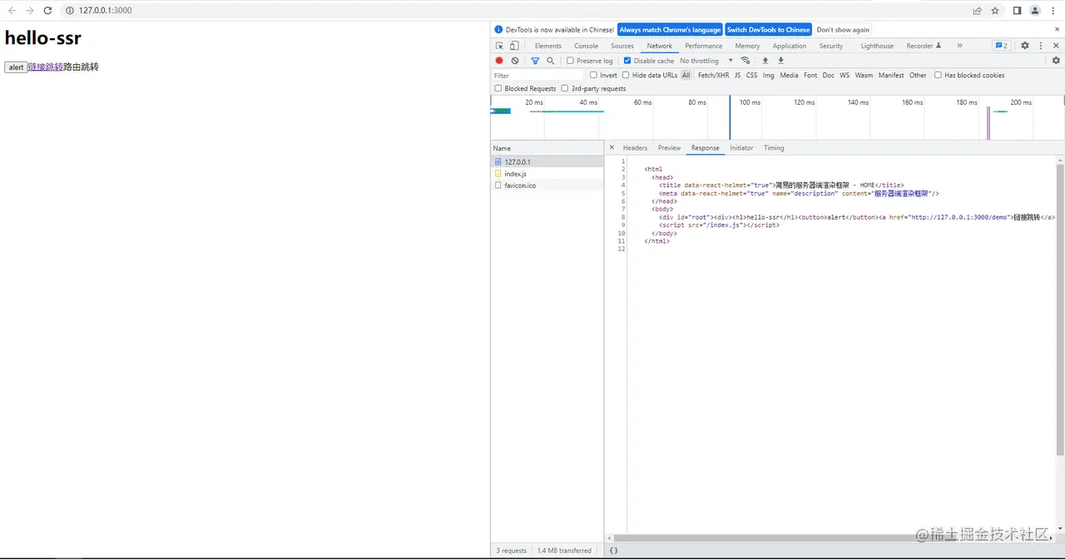Open the Memory tab
1065x559 pixels.
click(x=747, y=46)
